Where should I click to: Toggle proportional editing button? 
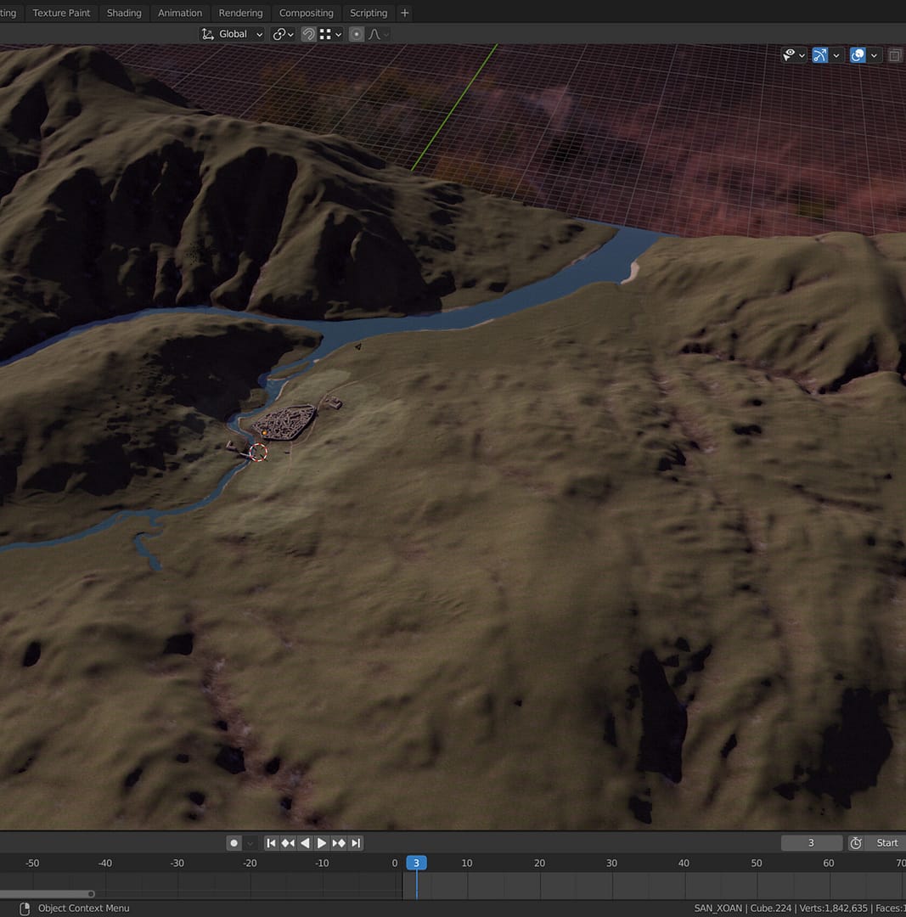tap(357, 34)
